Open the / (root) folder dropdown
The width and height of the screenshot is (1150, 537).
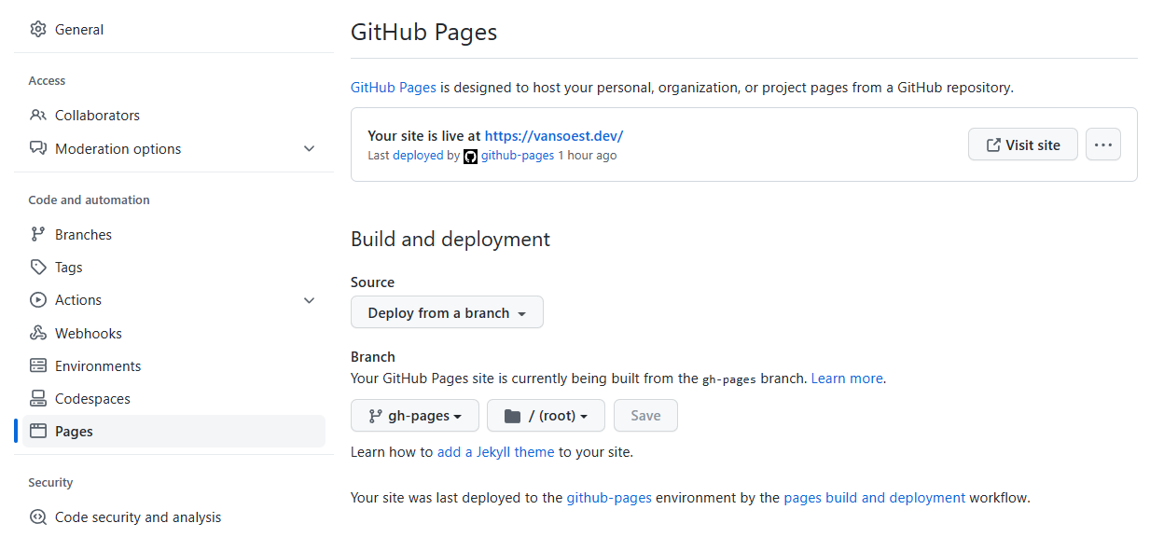tap(546, 415)
